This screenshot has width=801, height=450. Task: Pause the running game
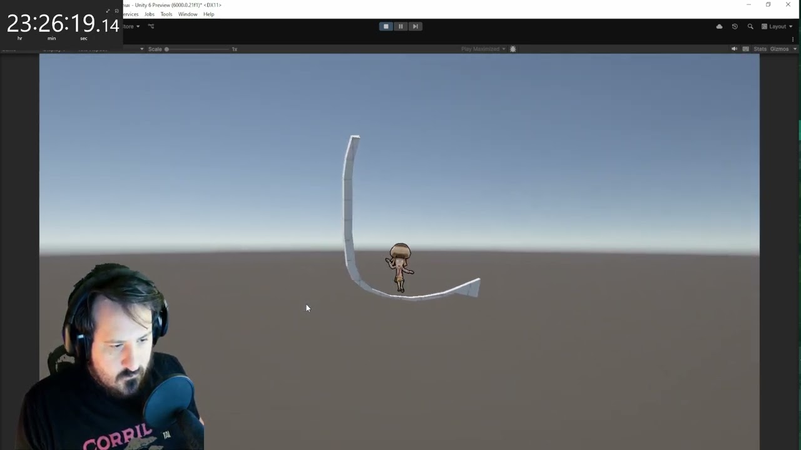[400, 26]
